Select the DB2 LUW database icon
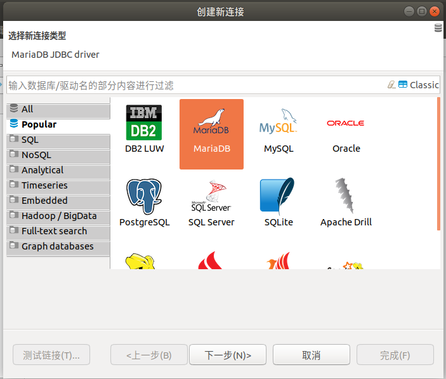 144,123
